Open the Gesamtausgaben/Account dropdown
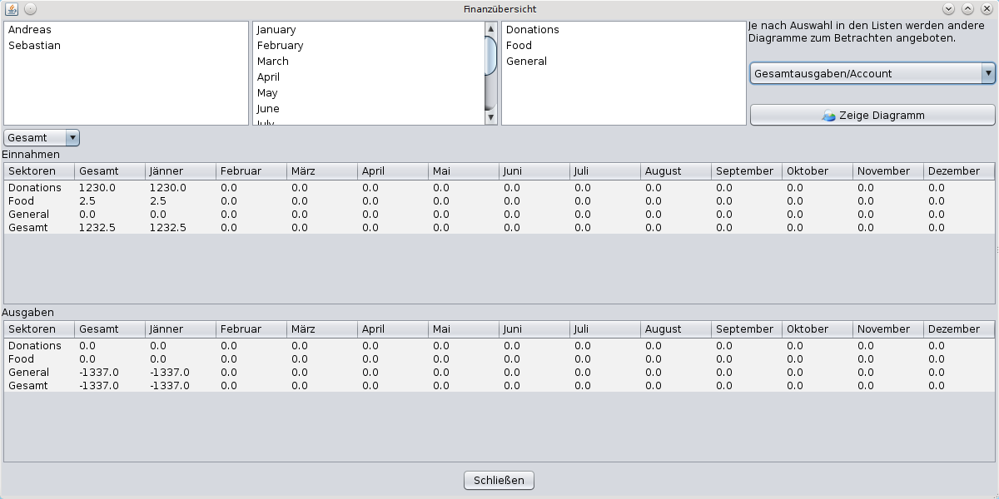This screenshot has width=999, height=499. click(x=872, y=73)
